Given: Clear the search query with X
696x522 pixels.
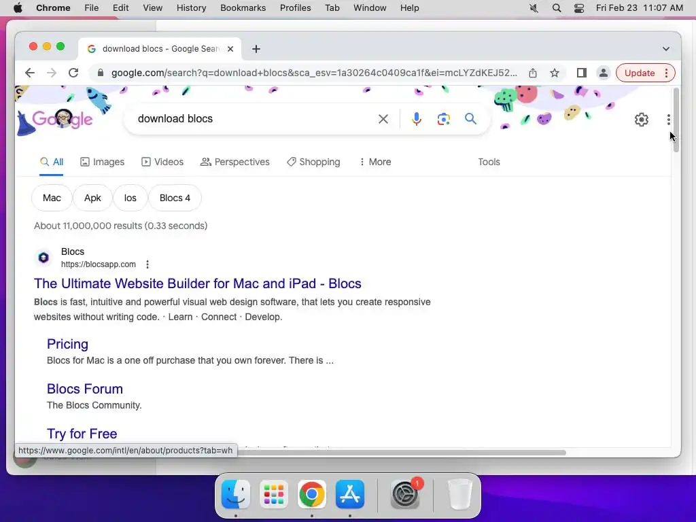Looking at the screenshot, I should [x=383, y=118].
